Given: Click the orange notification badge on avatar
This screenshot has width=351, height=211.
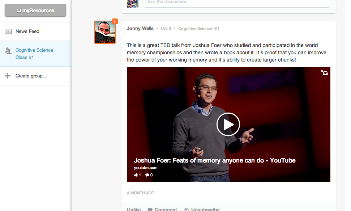Looking at the screenshot, I should [x=115, y=21].
